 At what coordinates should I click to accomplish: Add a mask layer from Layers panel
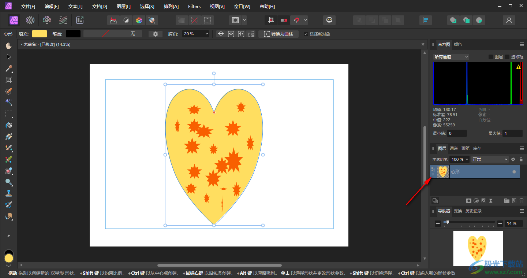click(x=468, y=201)
